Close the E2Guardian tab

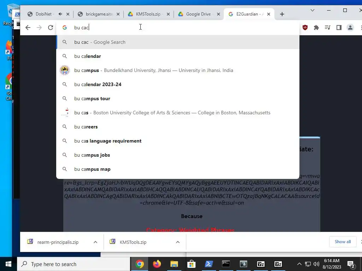click(269, 14)
